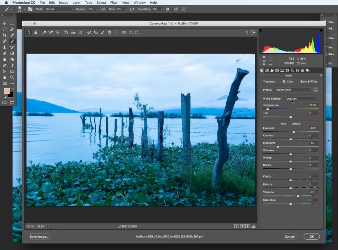Open the Image menu in the menu bar
Viewport: 338px width, 250px height.
(x=63, y=3)
